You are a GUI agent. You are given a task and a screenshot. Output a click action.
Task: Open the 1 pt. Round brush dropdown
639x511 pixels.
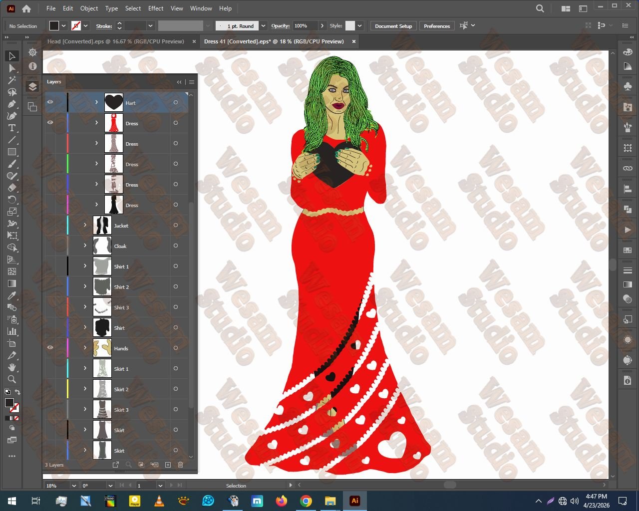263,26
